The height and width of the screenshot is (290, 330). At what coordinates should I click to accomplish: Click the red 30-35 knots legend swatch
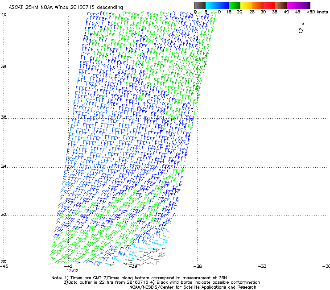[x=269, y=5]
